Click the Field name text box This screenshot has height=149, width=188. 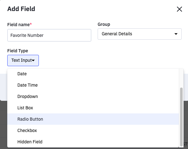coord(49,35)
